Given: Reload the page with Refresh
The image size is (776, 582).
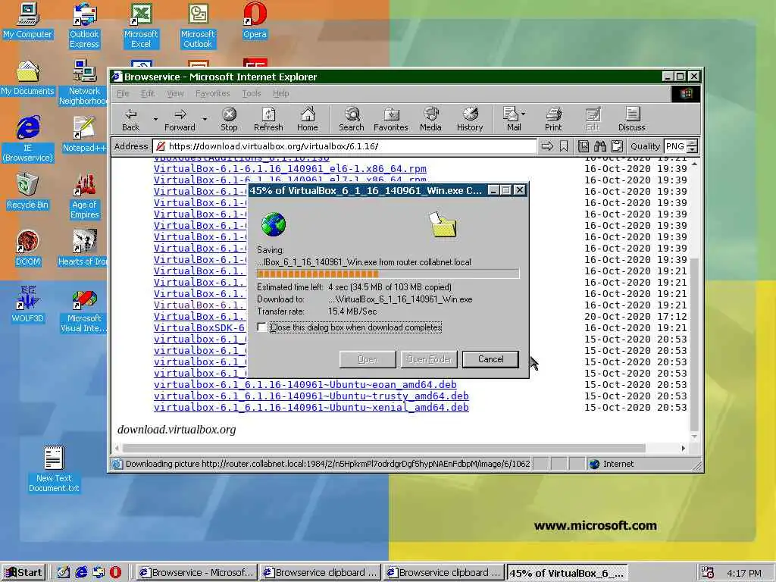Looking at the screenshot, I should tap(268, 119).
